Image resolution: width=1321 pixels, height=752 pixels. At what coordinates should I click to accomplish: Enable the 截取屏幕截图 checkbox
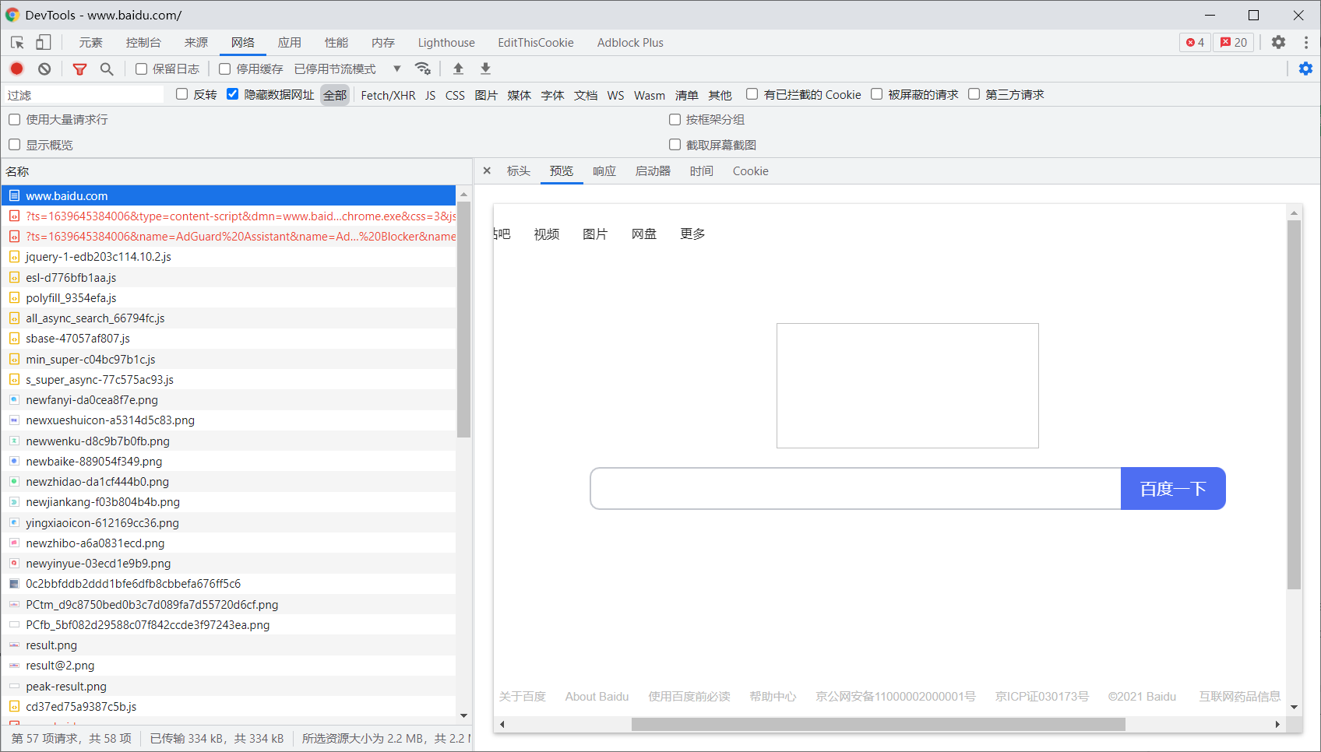coord(675,145)
